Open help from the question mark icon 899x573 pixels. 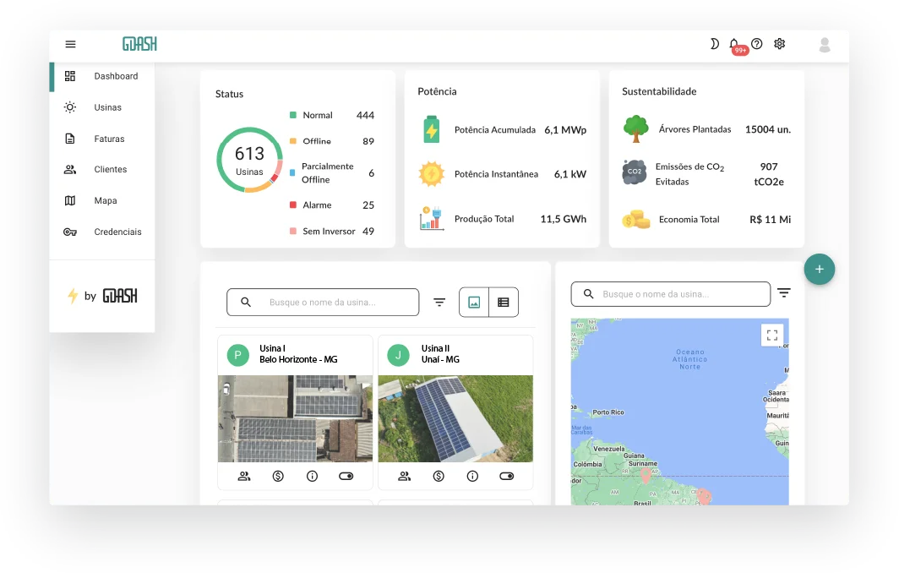(757, 44)
